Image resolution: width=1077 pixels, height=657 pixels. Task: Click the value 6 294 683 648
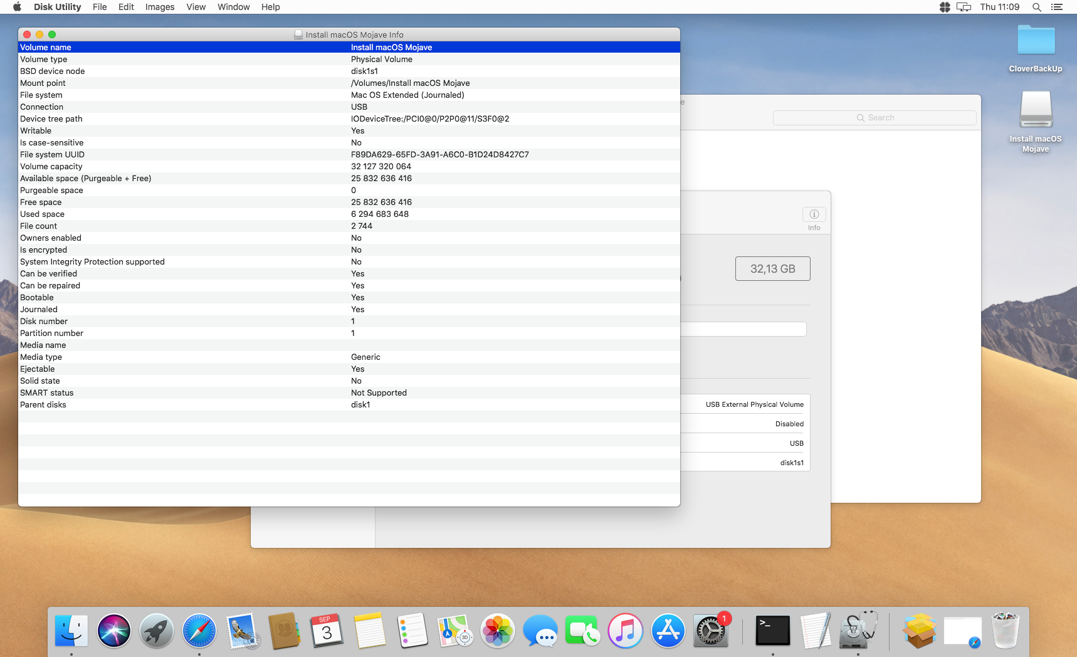click(380, 214)
